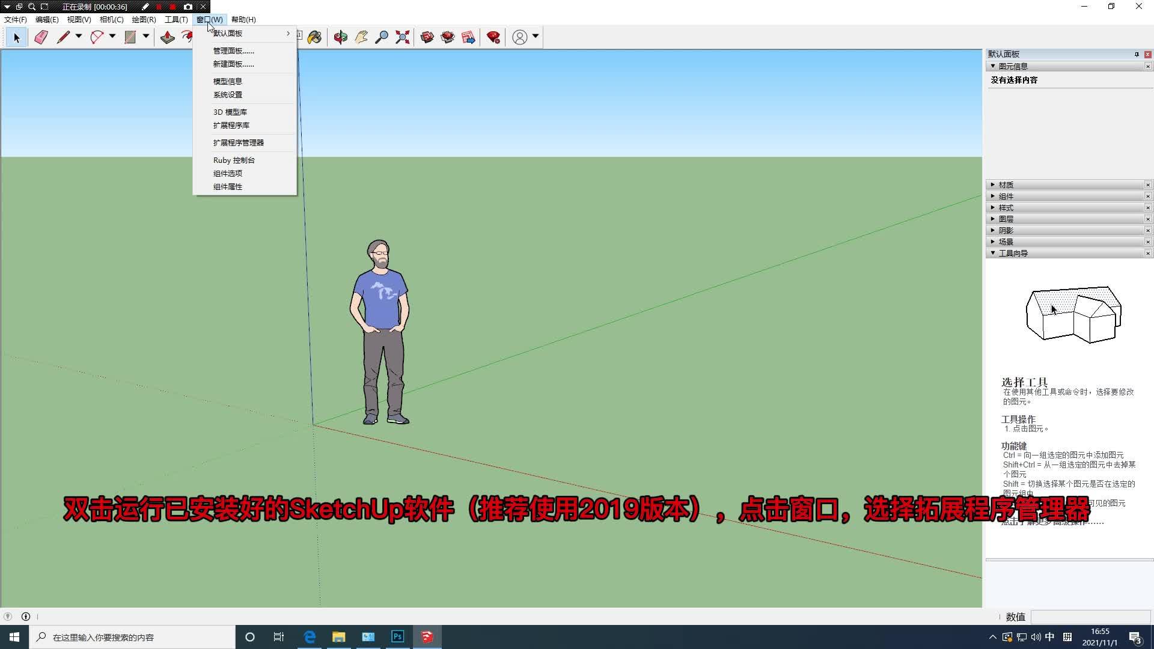Image resolution: width=1154 pixels, height=649 pixels.
Task: Expand the 组件 panel
Action: [993, 196]
